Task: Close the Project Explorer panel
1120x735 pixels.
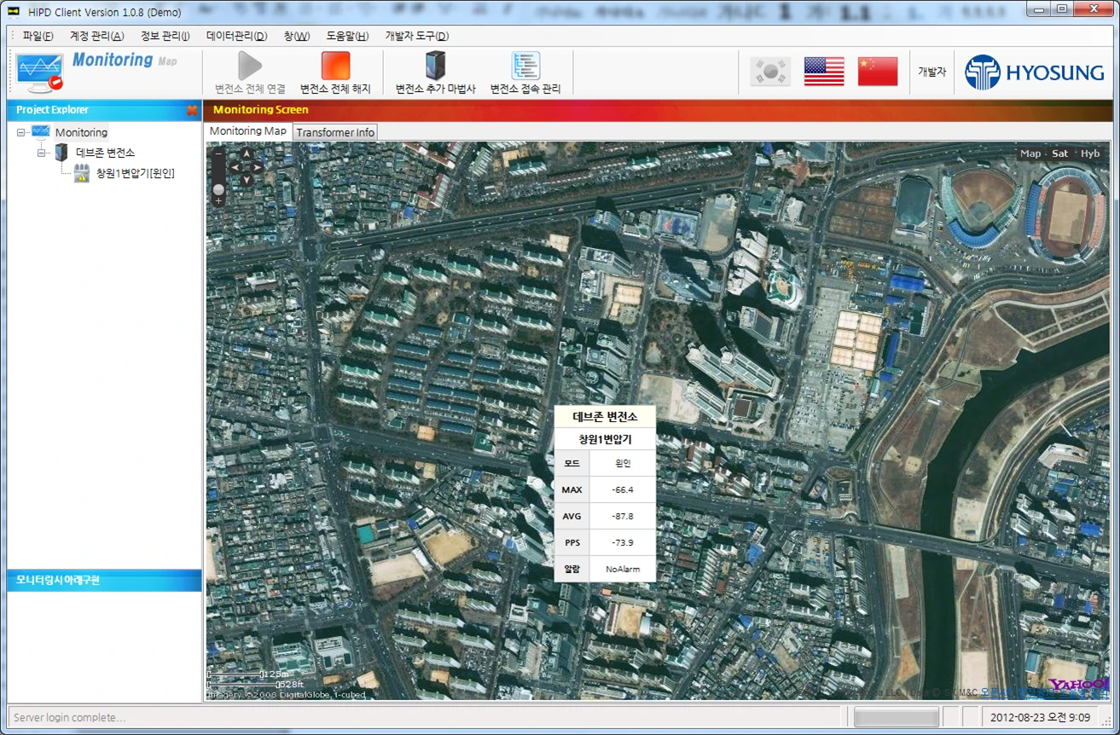Action: [192, 110]
